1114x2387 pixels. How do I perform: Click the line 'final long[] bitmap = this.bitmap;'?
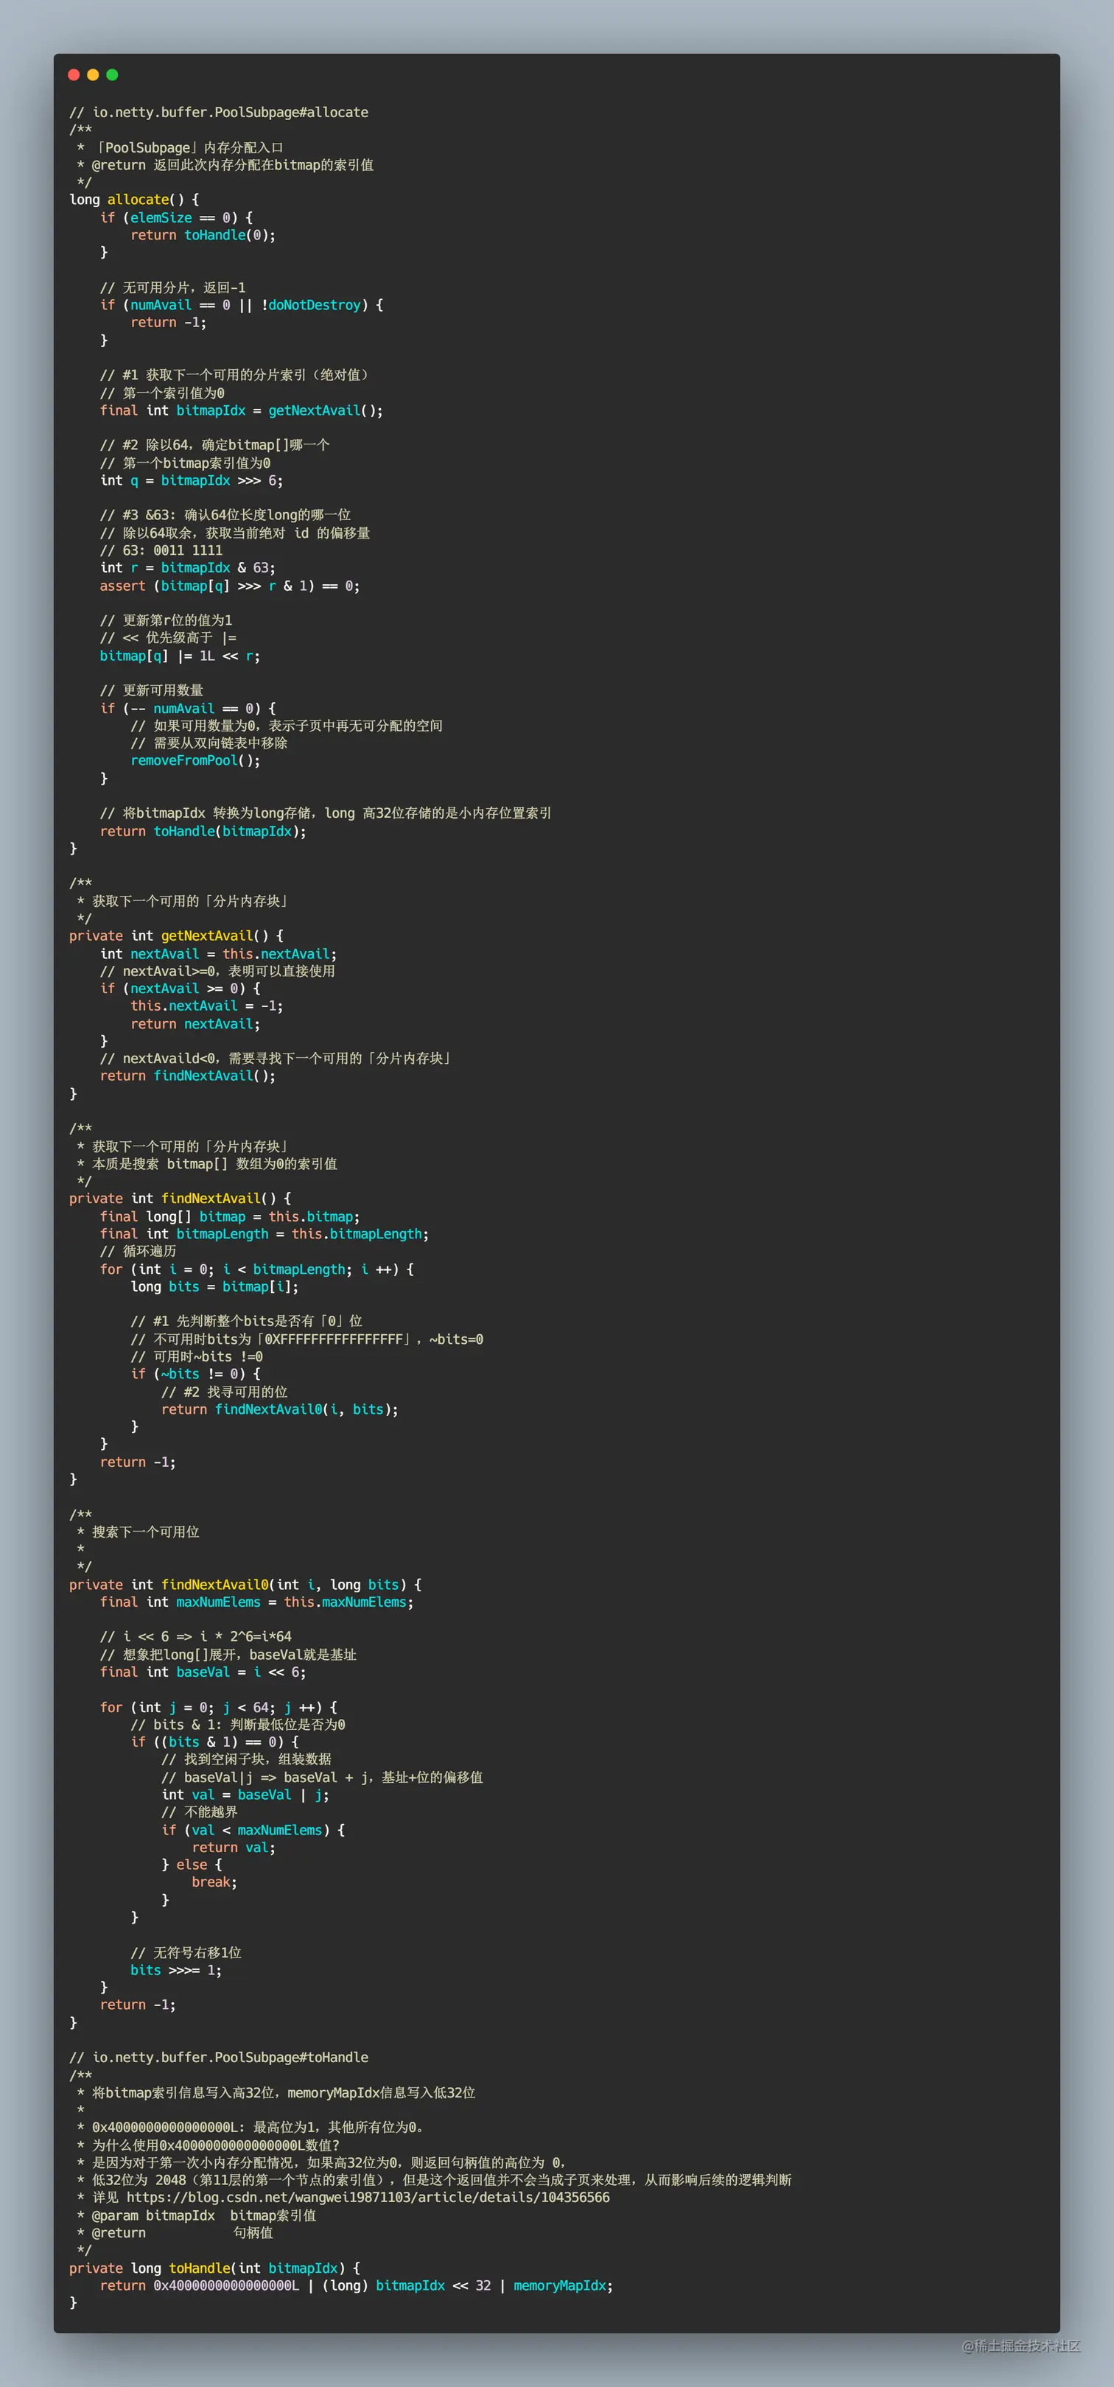tap(230, 1216)
